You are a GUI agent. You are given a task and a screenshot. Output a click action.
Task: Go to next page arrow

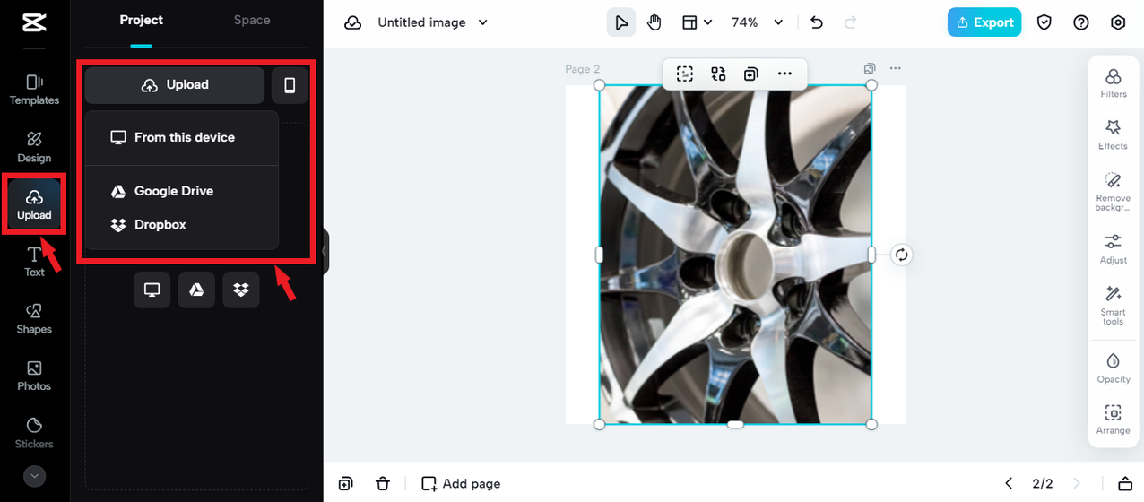point(1077,484)
